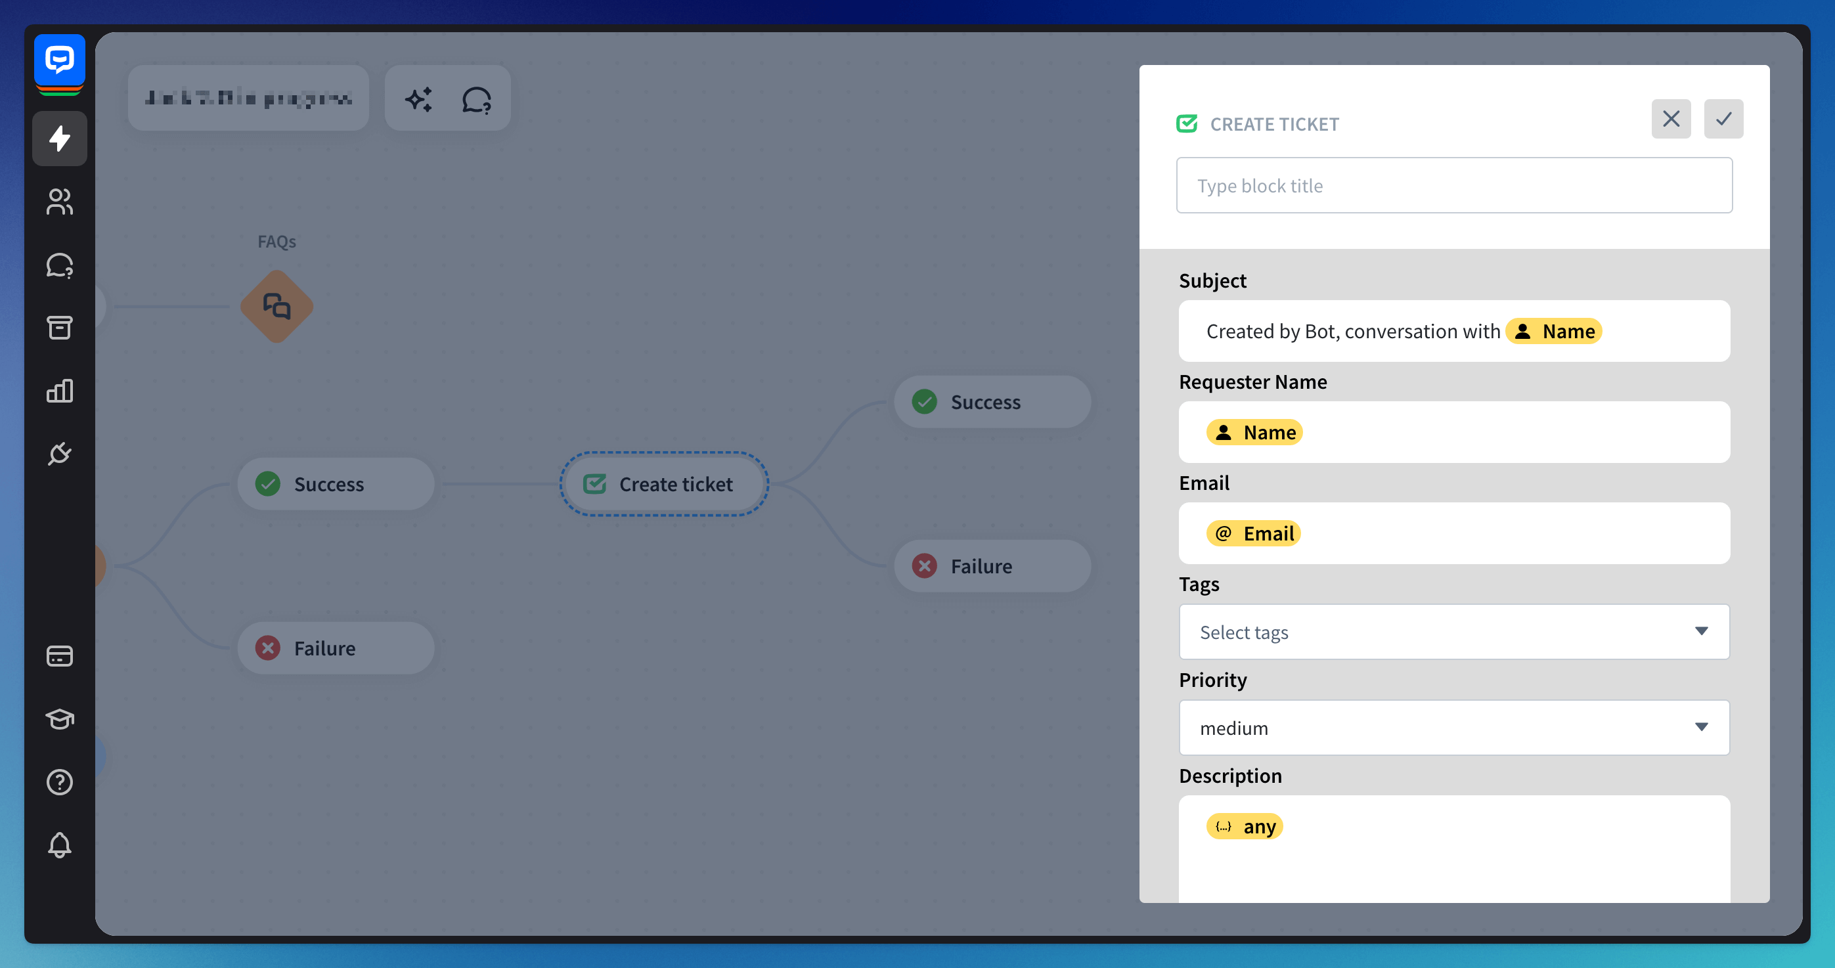Open the Priority medium dropdown

point(1453,727)
